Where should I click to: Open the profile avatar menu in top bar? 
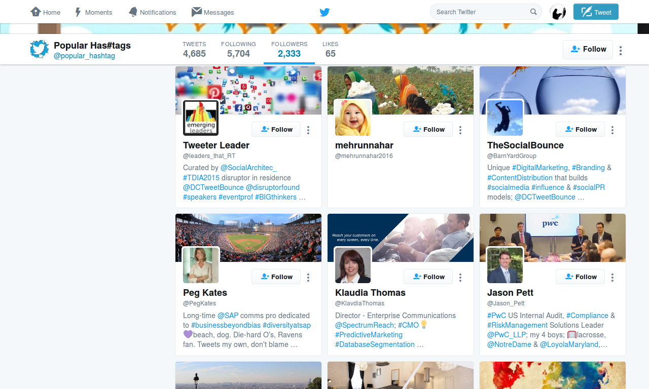pos(558,12)
